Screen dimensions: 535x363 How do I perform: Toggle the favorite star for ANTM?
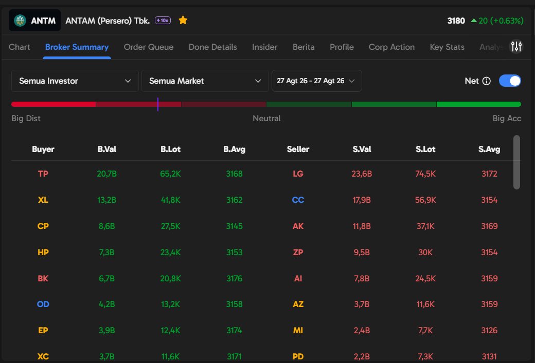tap(183, 21)
